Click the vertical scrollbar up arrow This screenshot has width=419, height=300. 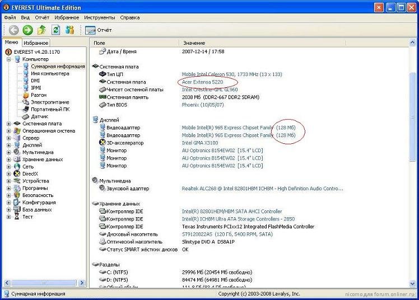pyautogui.click(x=412, y=43)
